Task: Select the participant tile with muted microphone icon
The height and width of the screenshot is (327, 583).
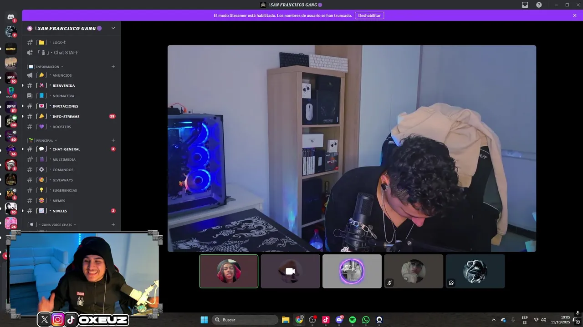Action: (x=414, y=271)
